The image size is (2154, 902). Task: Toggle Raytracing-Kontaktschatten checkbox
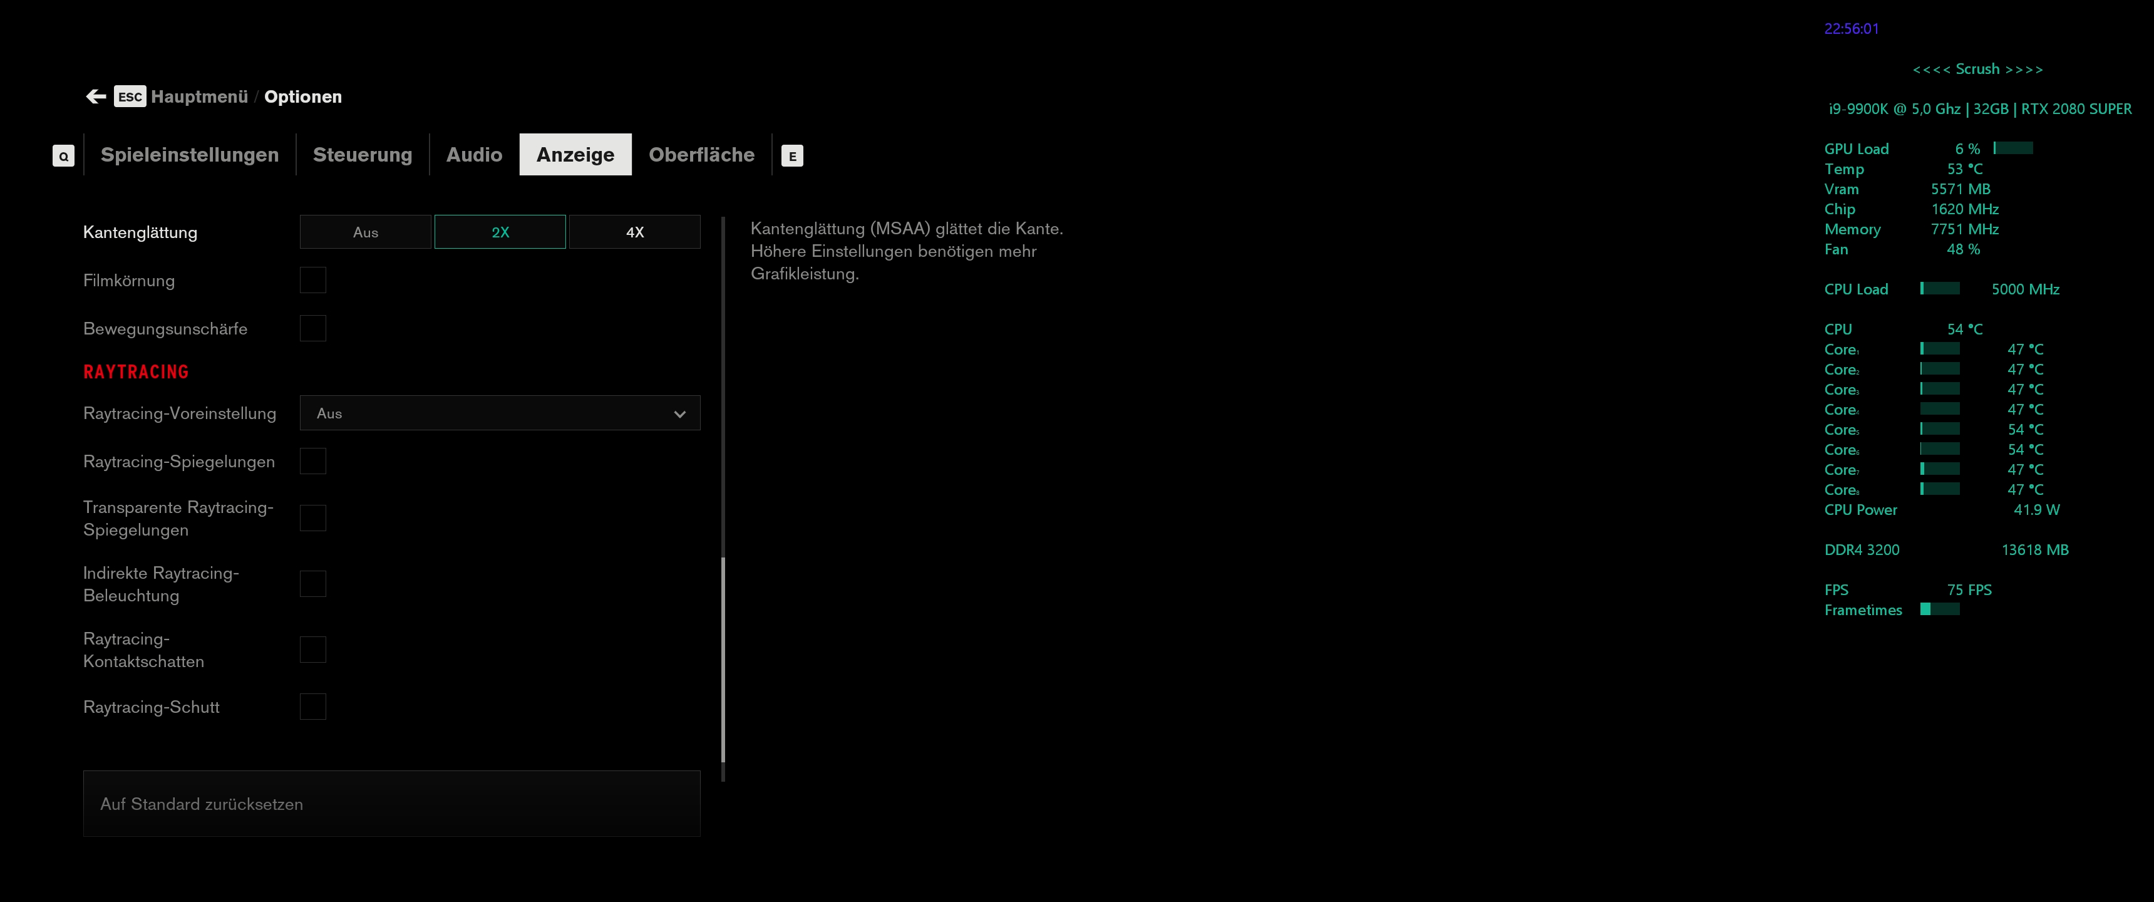click(x=312, y=650)
